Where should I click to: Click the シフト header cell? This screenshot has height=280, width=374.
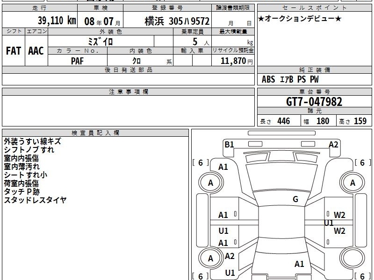click(14, 31)
